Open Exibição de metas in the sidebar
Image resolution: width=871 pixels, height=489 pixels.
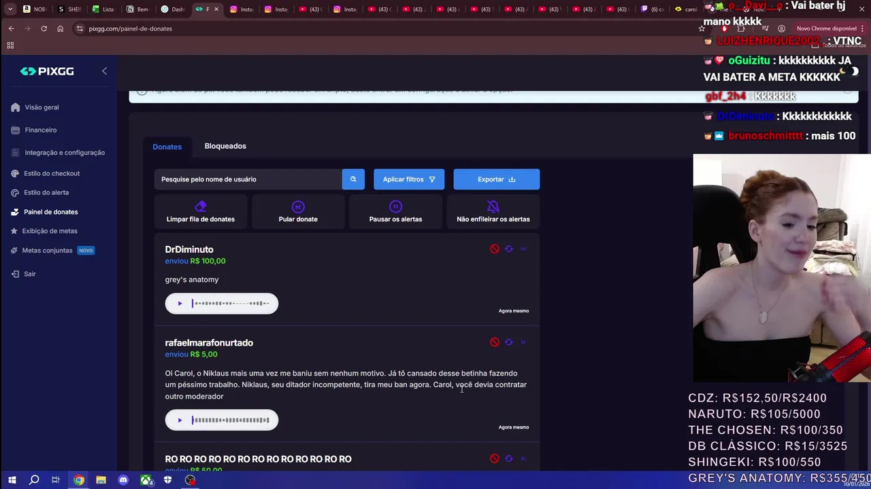44,231
